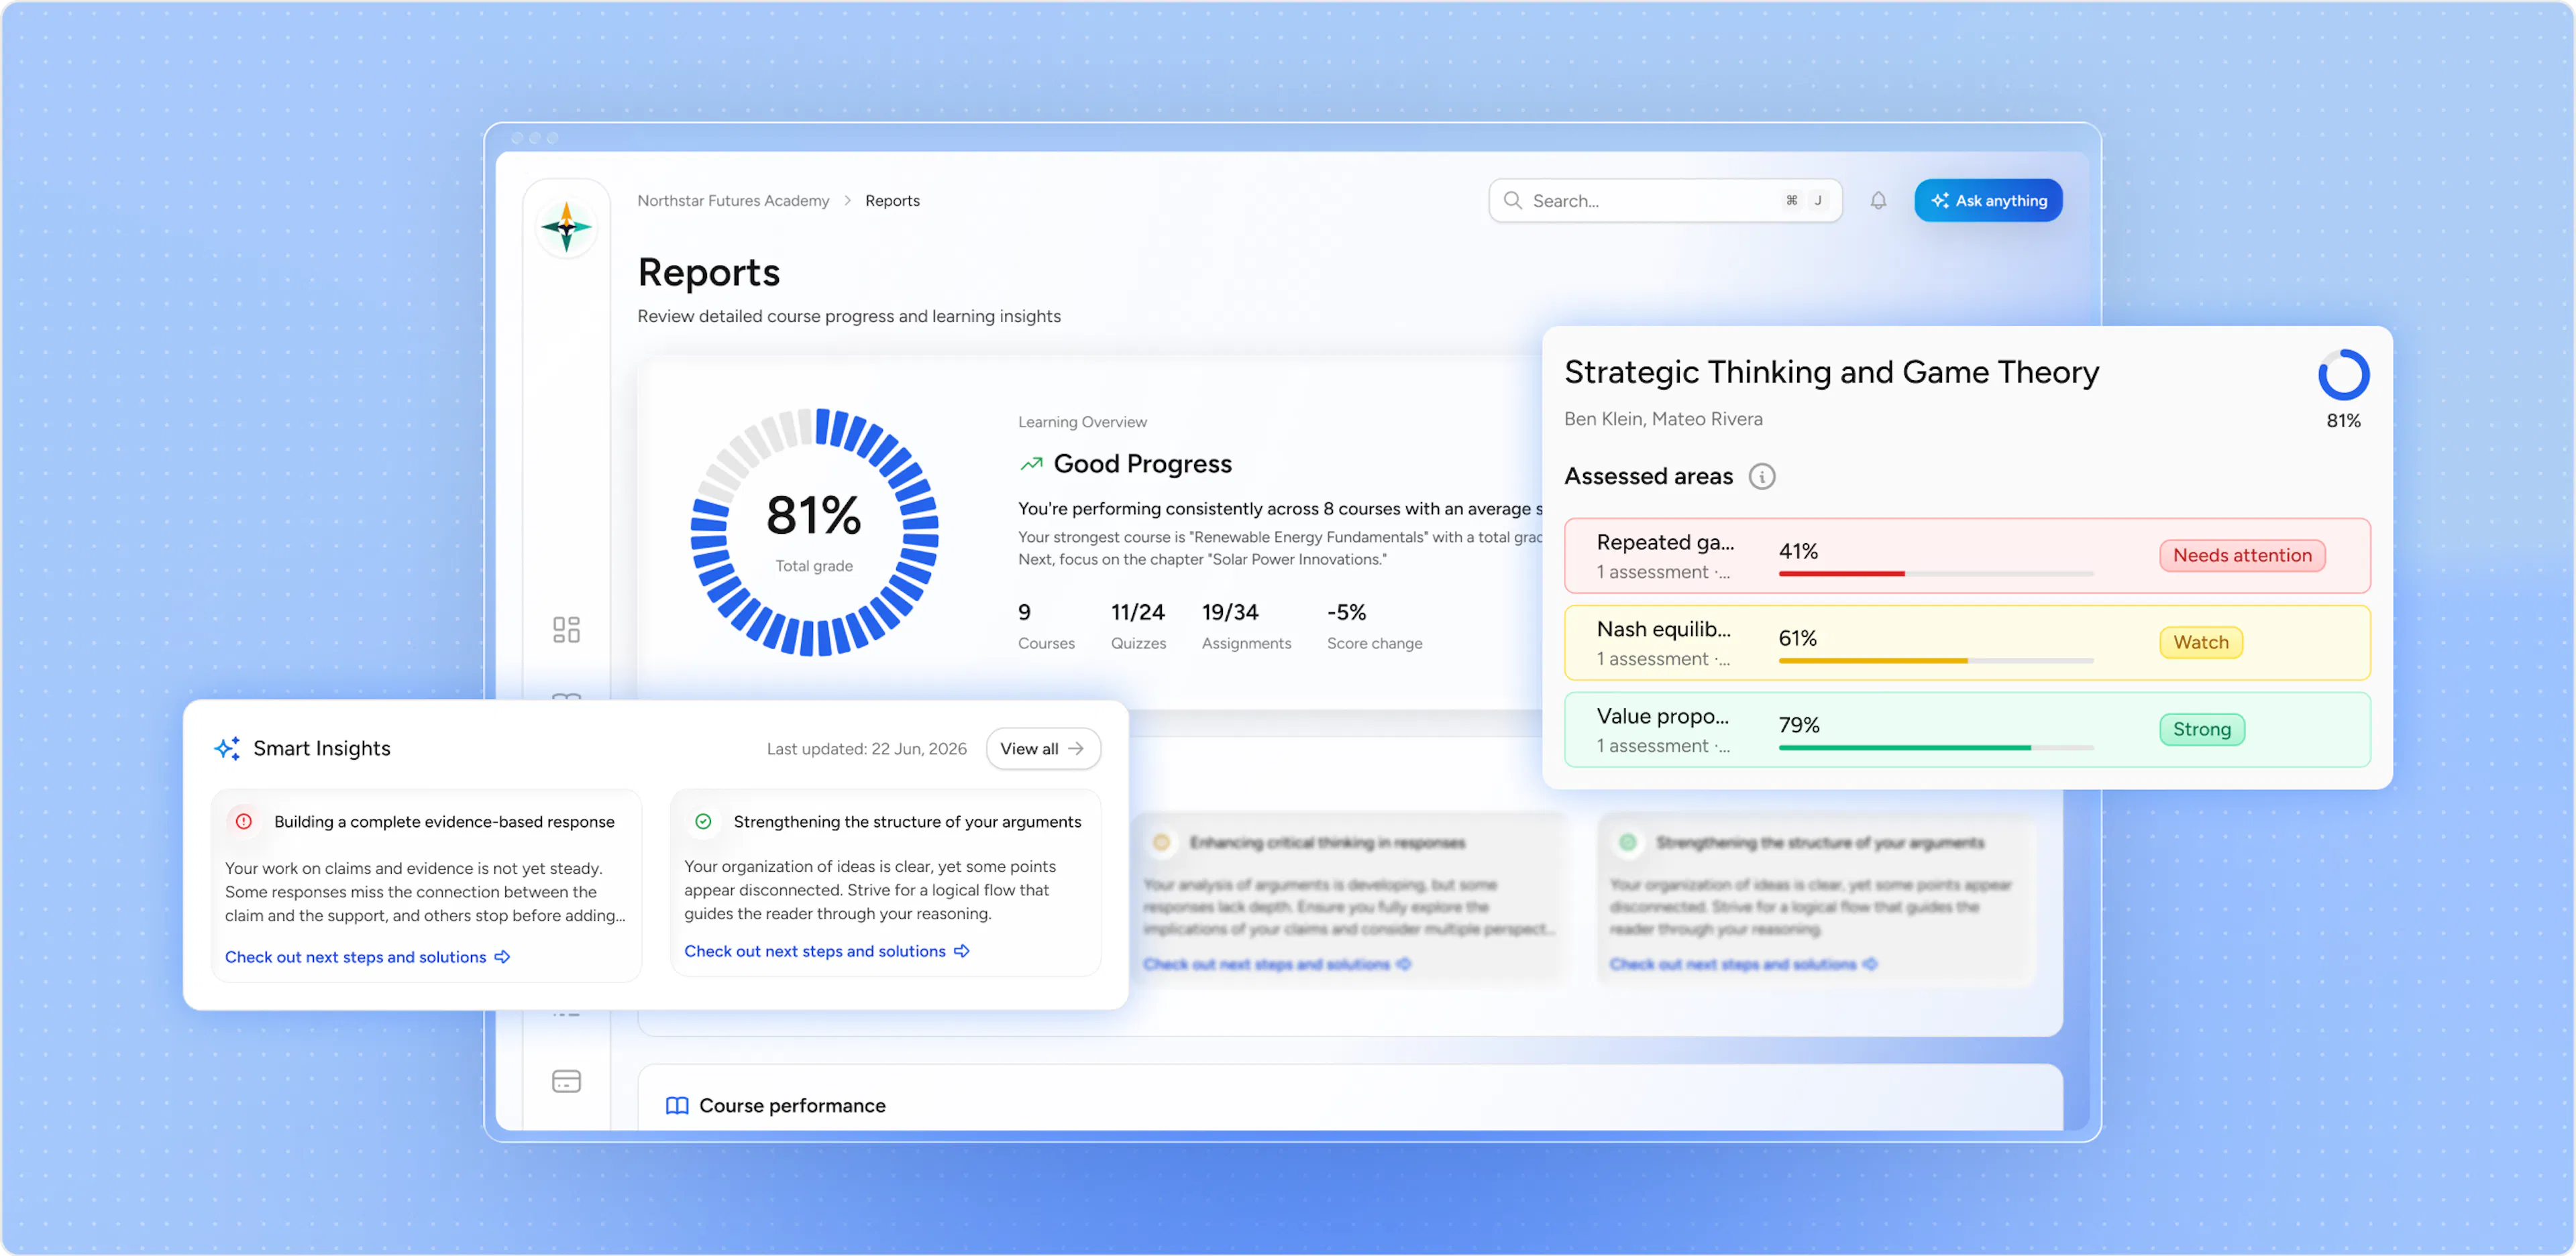The width and height of the screenshot is (2576, 1256).
Task: Open the billing card sidebar icon
Action: point(566,1081)
